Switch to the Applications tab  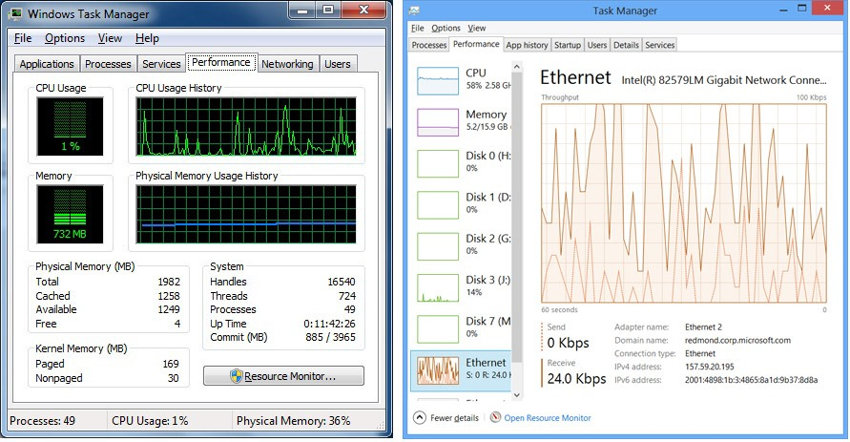click(x=47, y=64)
